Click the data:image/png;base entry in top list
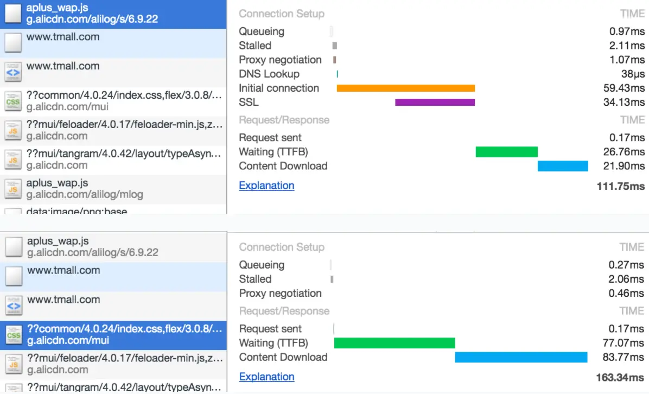Screen dimensions: 649x394 tap(77, 211)
